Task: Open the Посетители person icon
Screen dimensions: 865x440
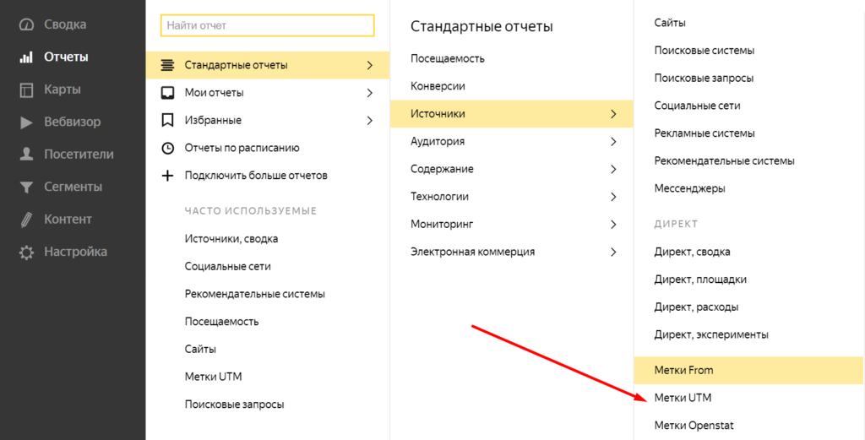Action: [x=26, y=155]
